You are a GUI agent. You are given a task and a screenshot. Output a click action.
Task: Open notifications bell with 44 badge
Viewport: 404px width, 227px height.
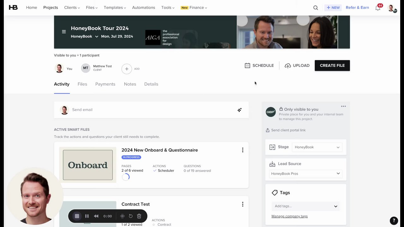click(x=378, y=8)
